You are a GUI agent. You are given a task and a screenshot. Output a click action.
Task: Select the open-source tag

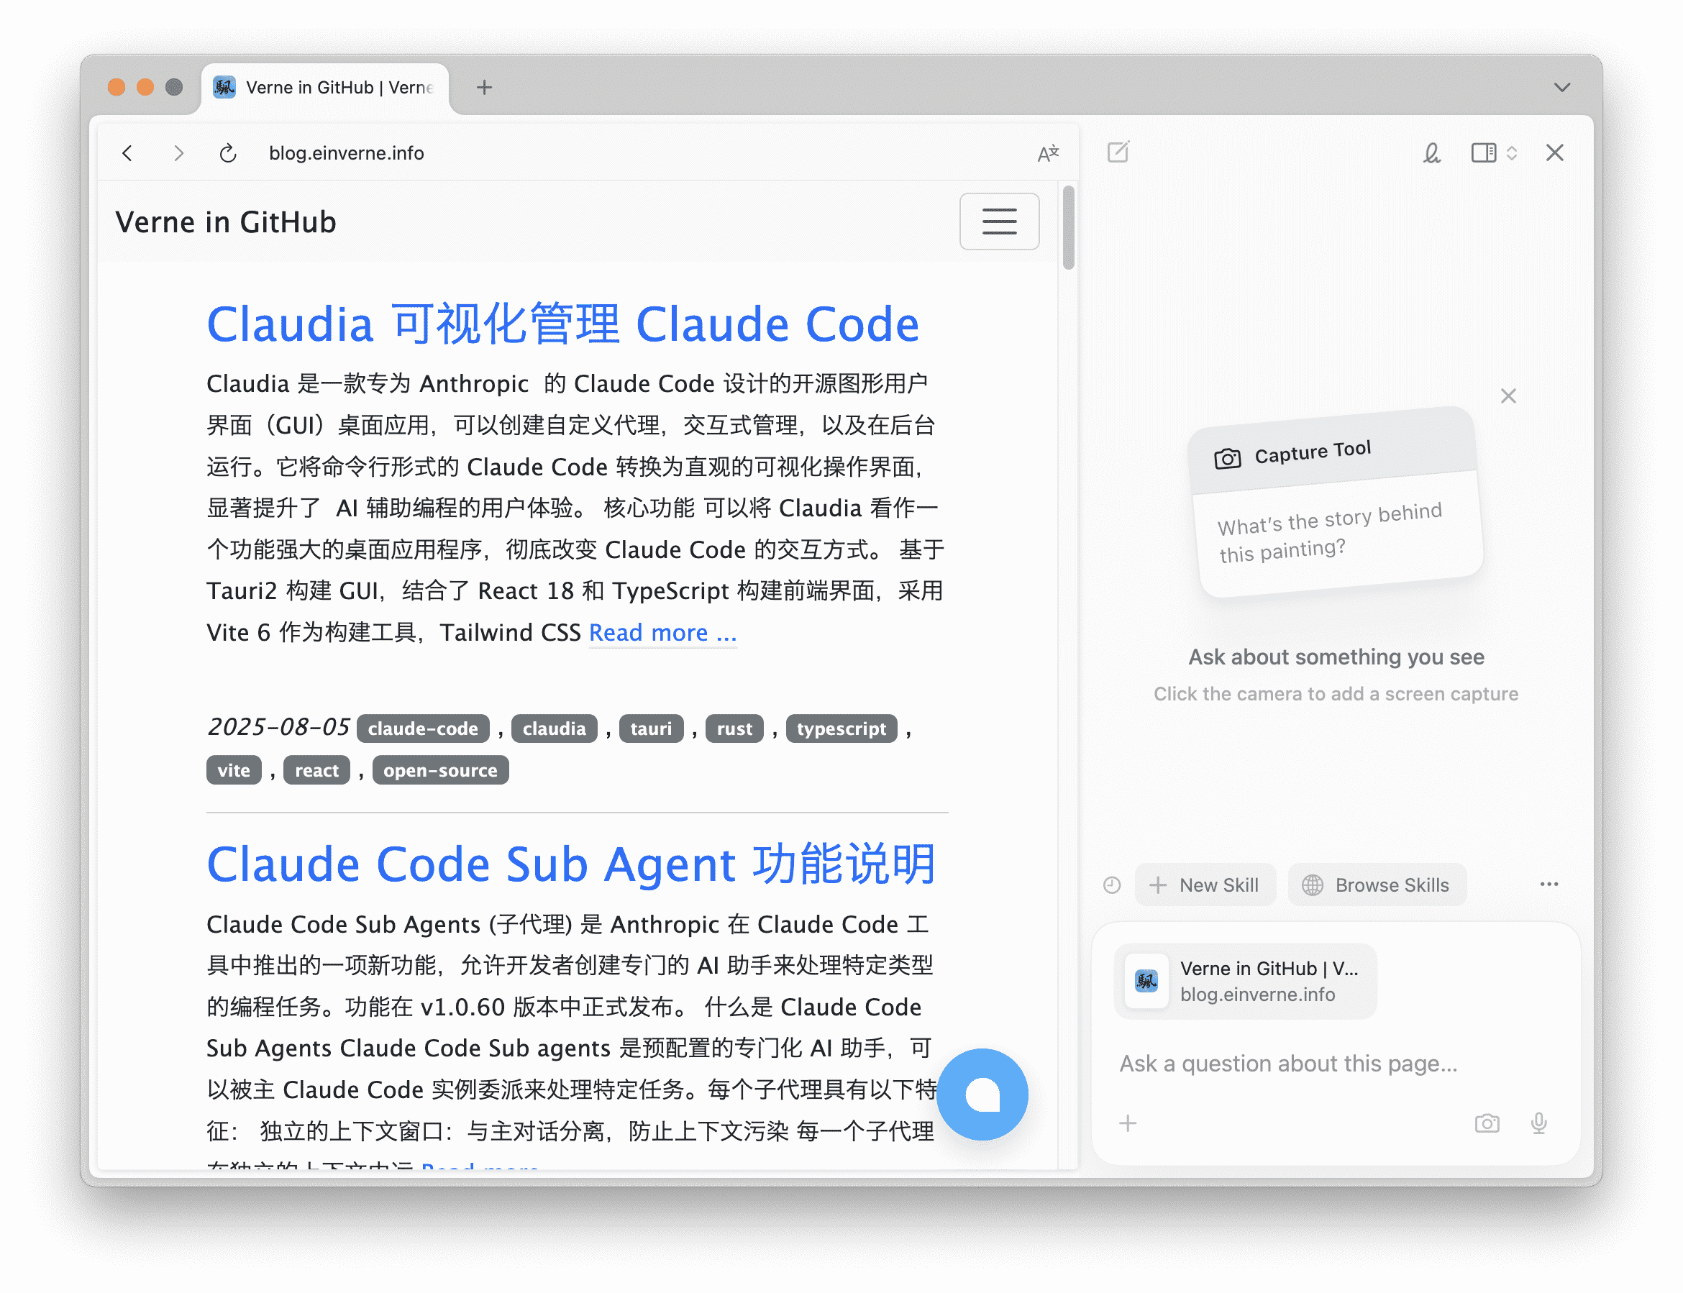click(x=440, y=769)
